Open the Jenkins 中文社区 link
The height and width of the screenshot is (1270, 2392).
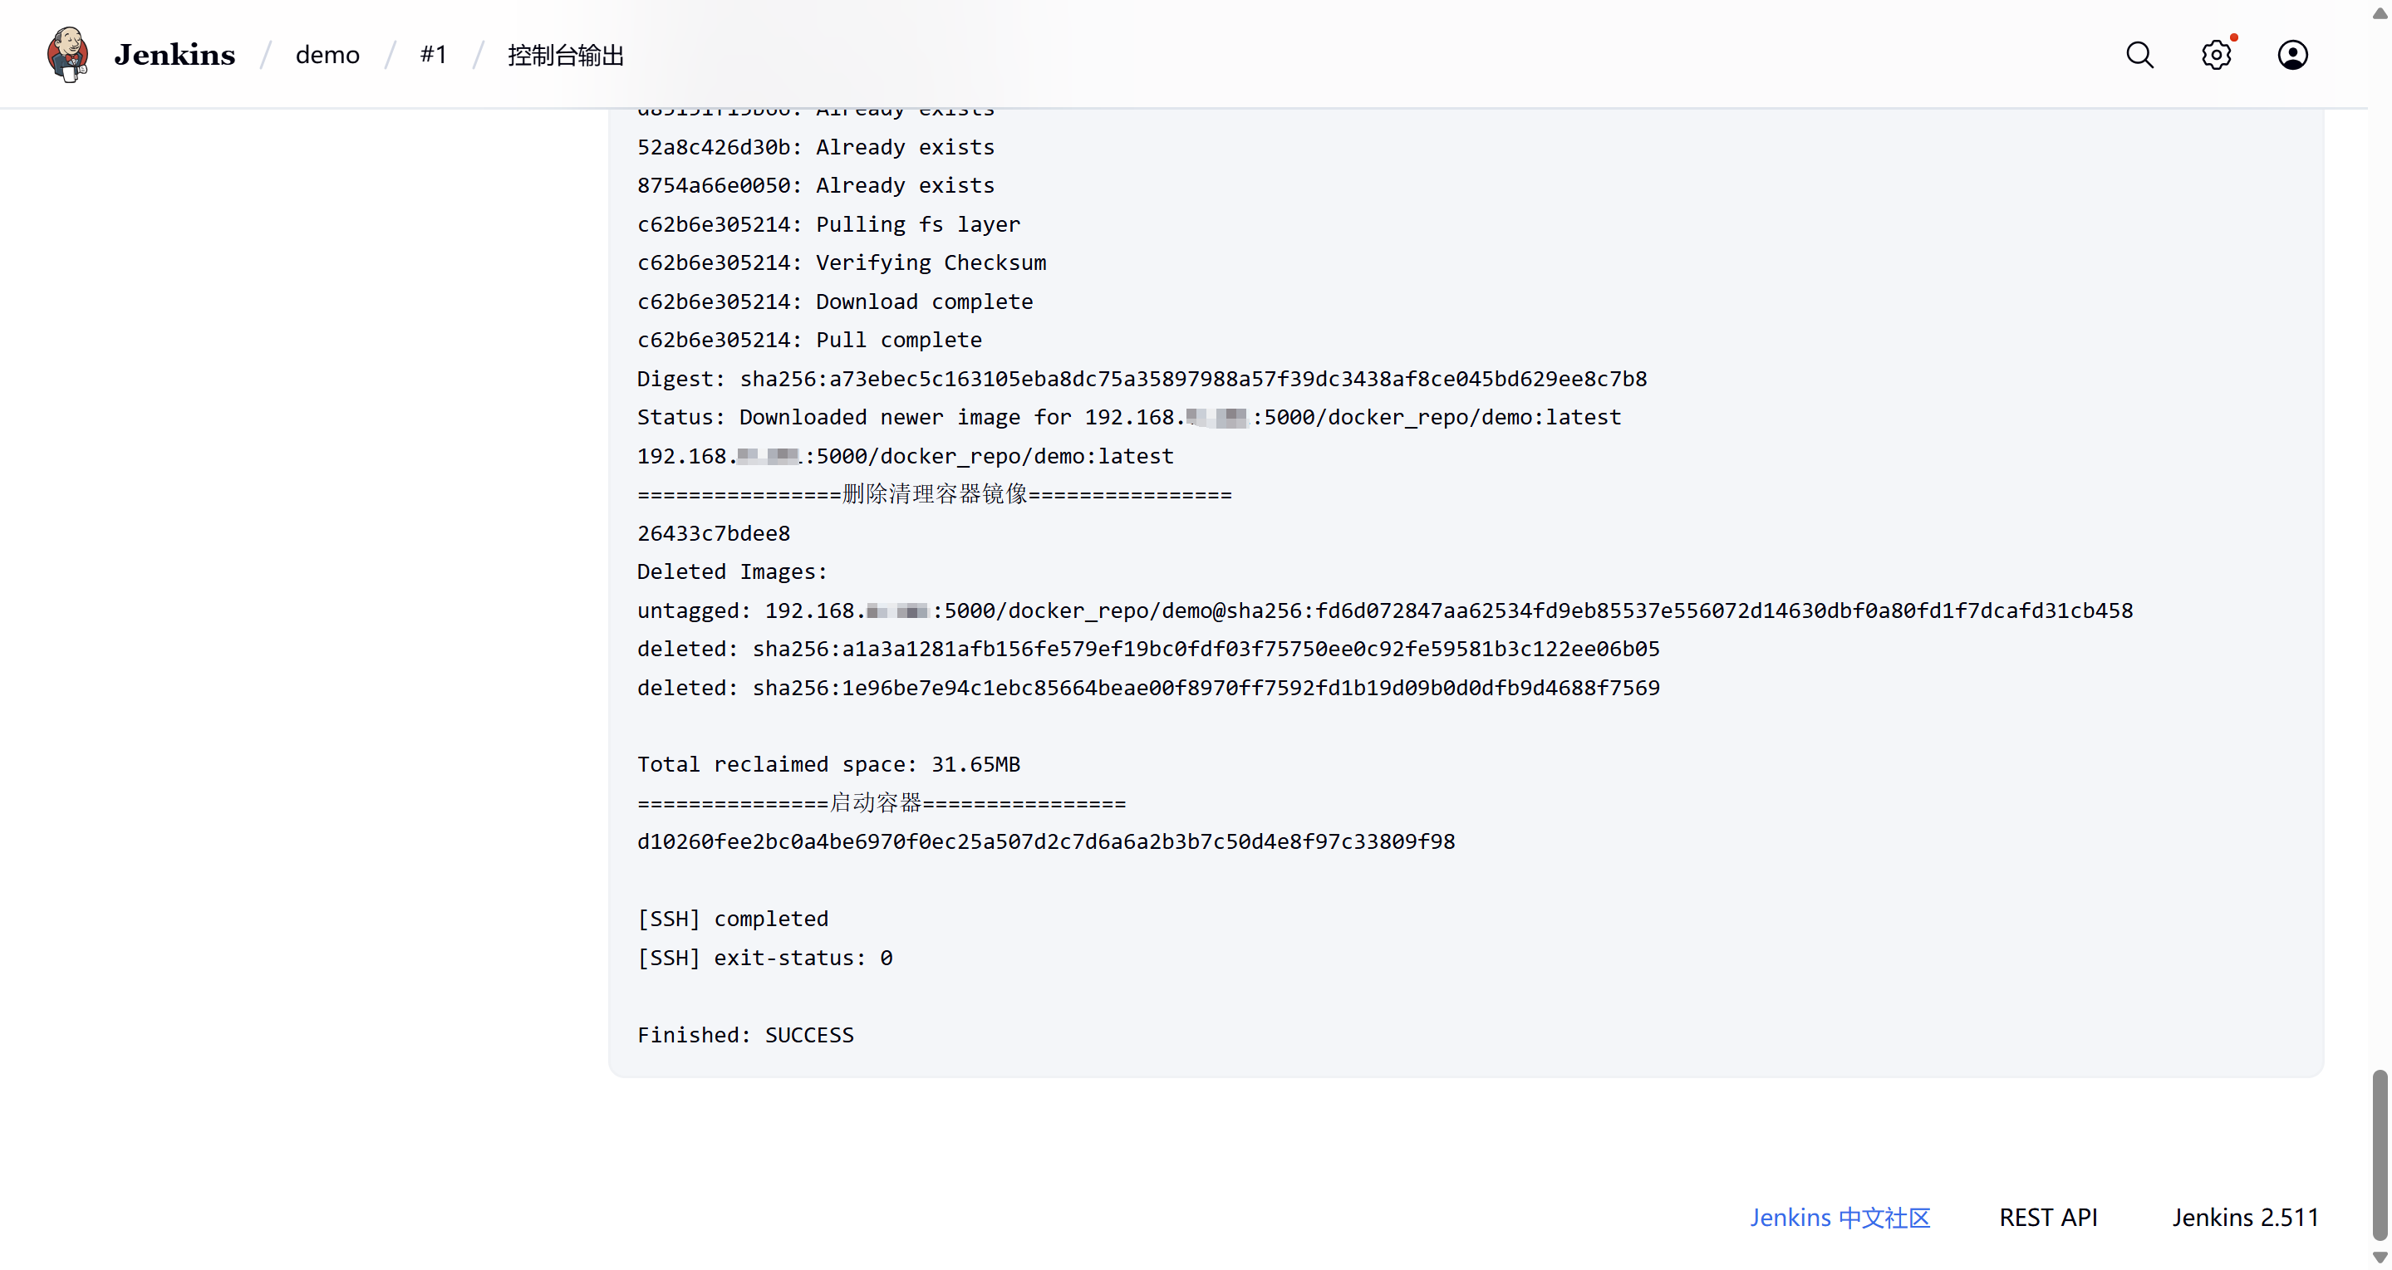point(1839,1217)
